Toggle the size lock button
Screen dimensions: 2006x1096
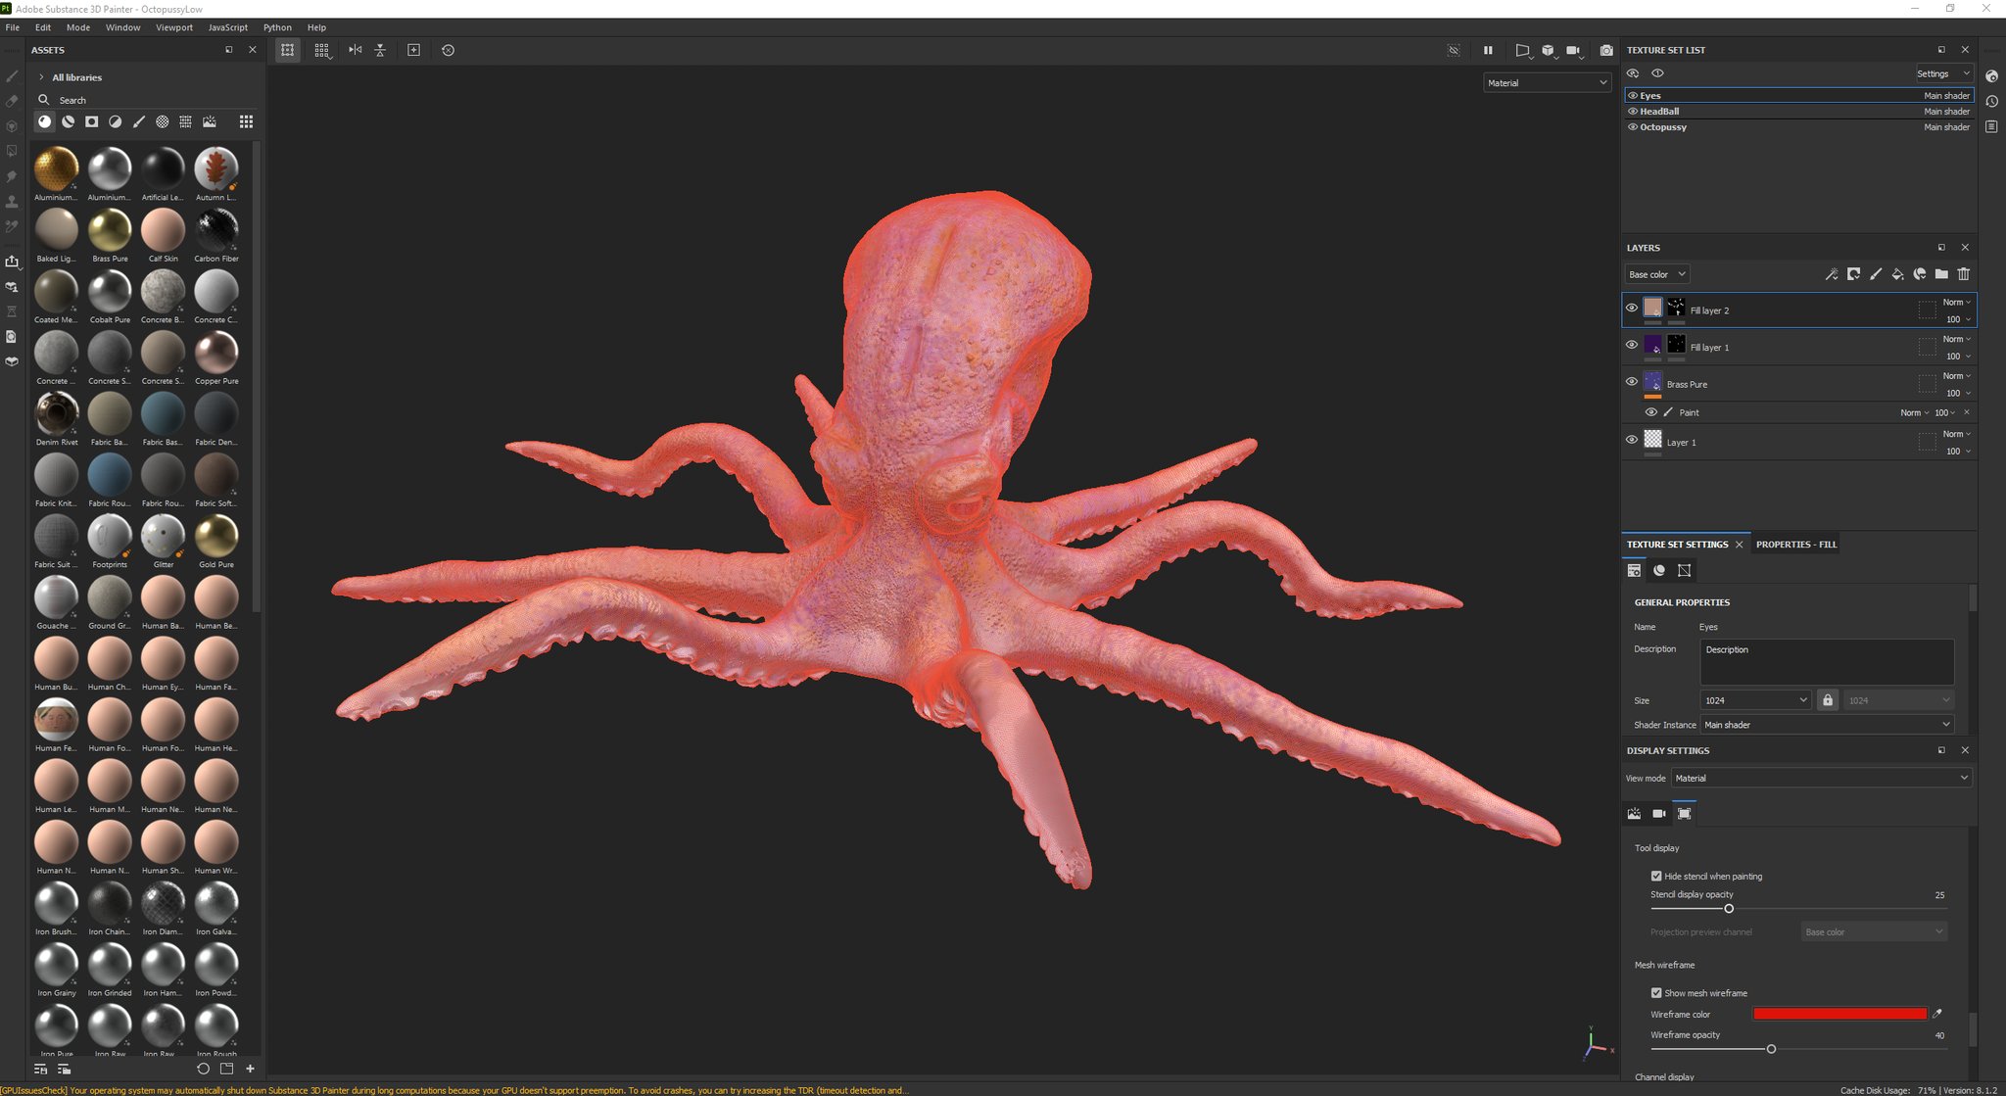(1827, 700)
